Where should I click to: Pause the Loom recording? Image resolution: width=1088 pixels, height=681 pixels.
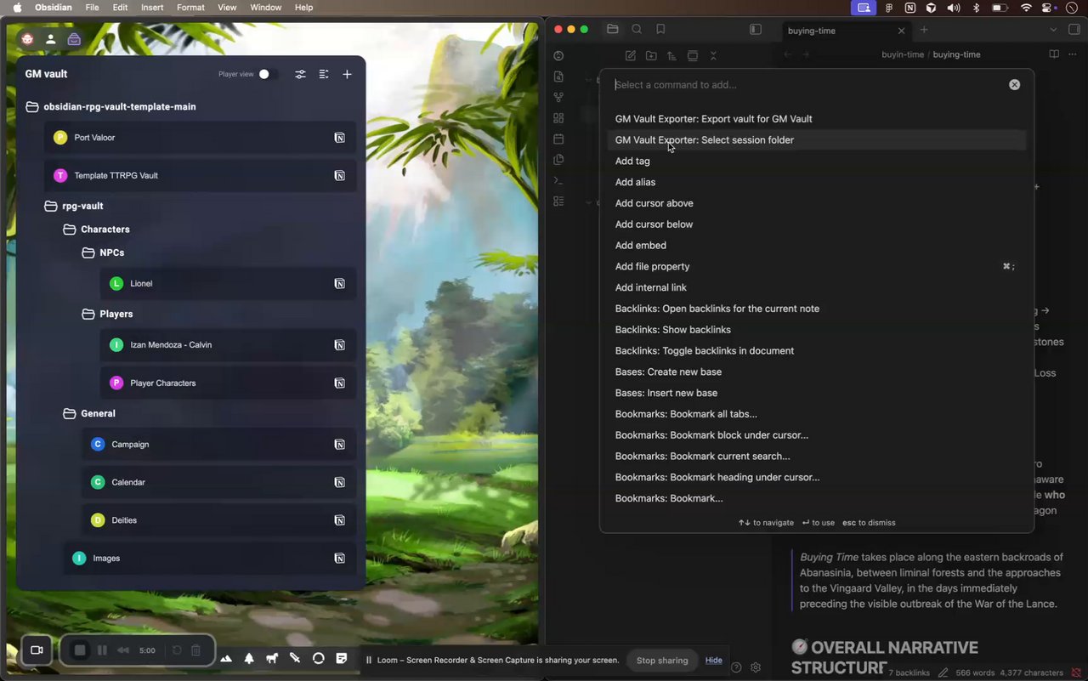tap(102, 650)
